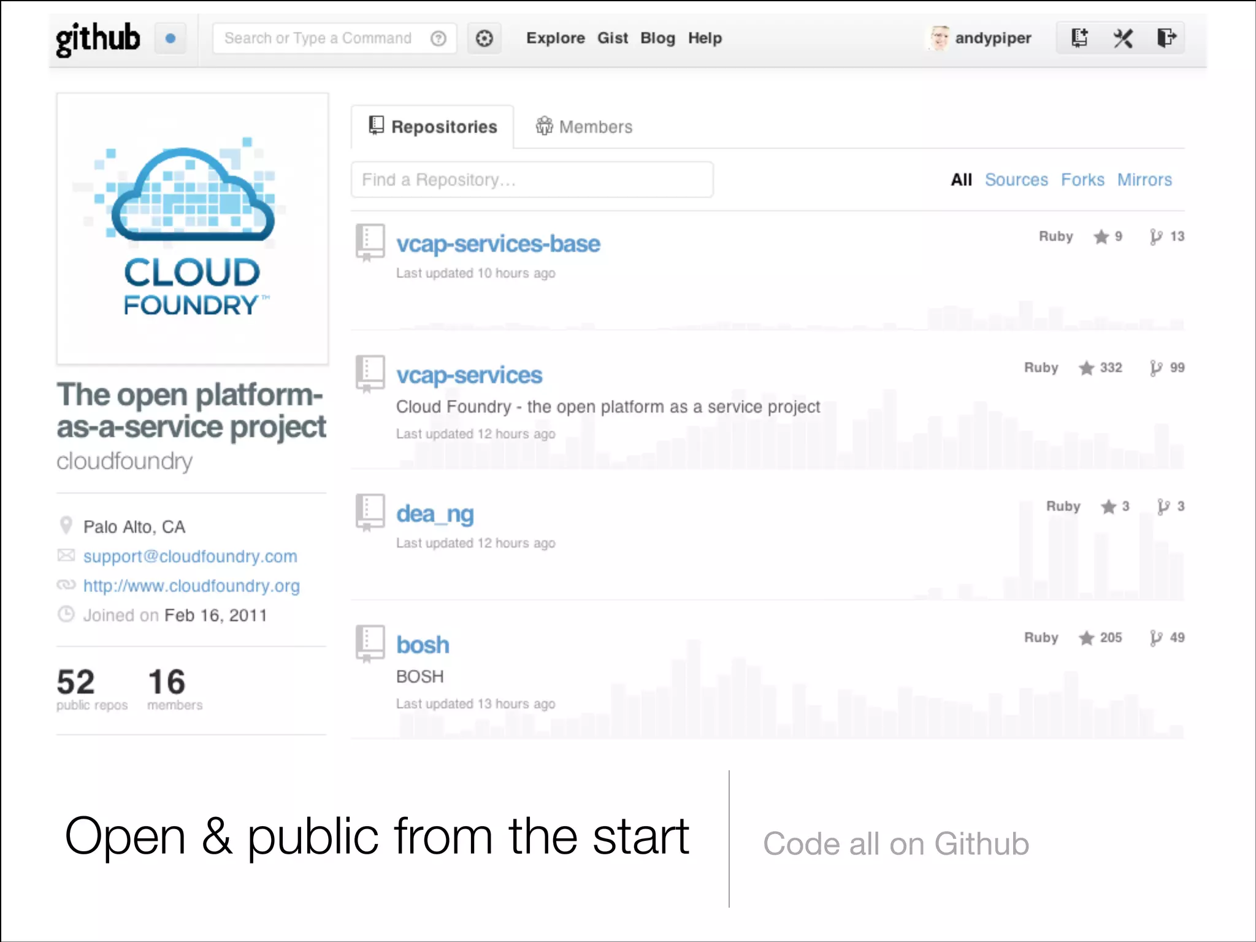Sign out using the logout icon
The width and height of the screenshot is (1256, 942).
[1166, 38]
